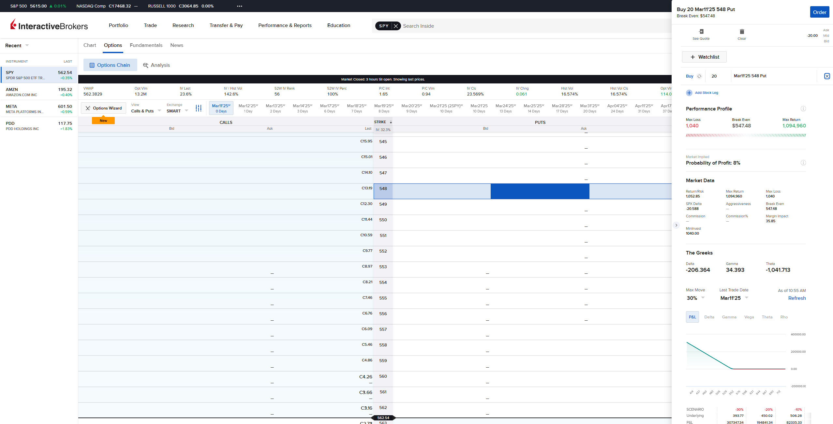Viewport: 833px width, 424px height.
Task: Click the Refresh link
Action: tap(797, 298)
